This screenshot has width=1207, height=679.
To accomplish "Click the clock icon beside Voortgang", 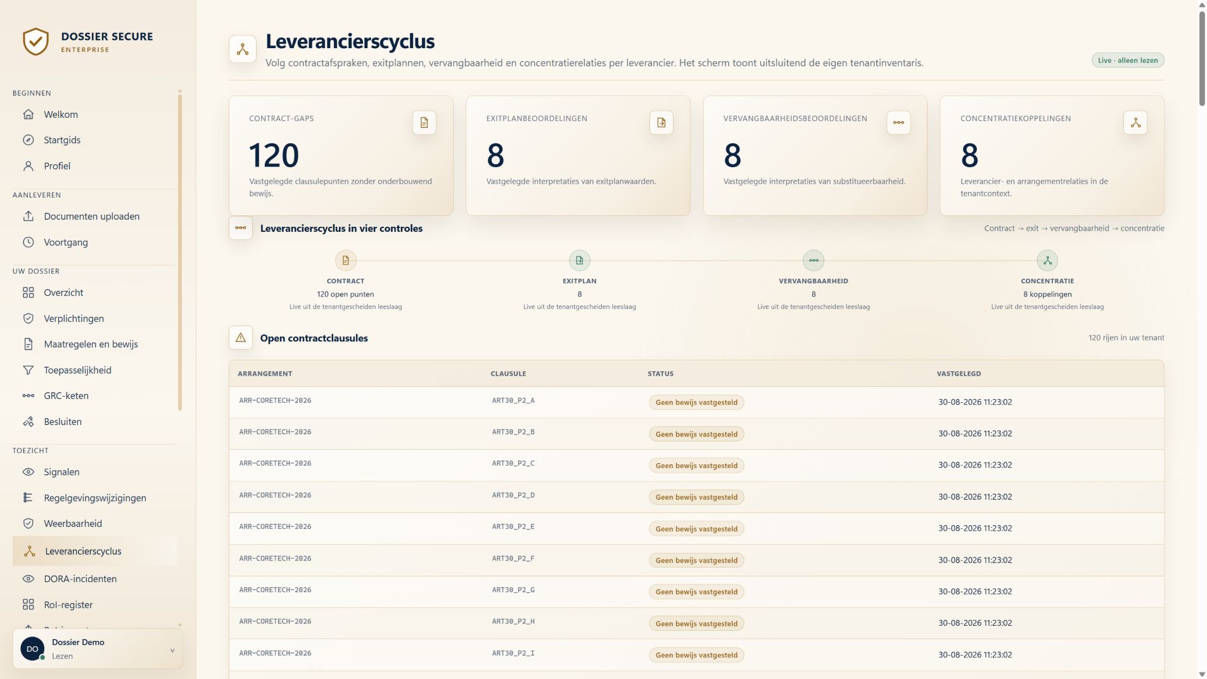I will pos(28,243).
